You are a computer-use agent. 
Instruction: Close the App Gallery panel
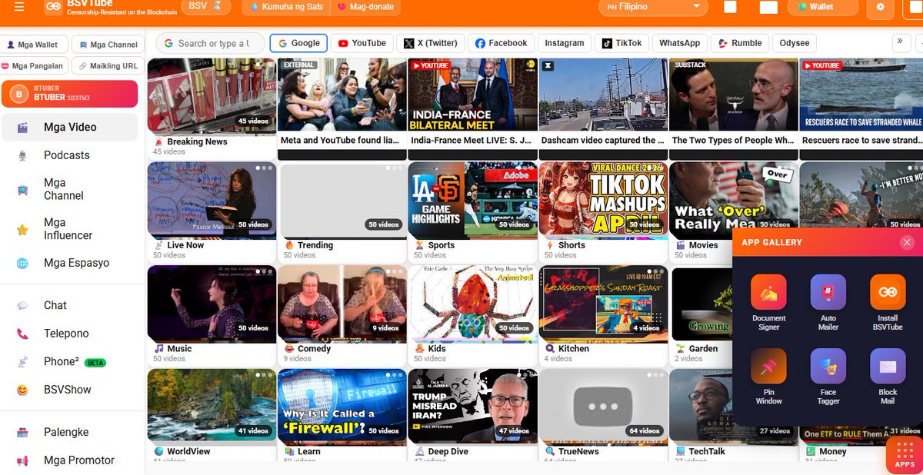(907, 242)
